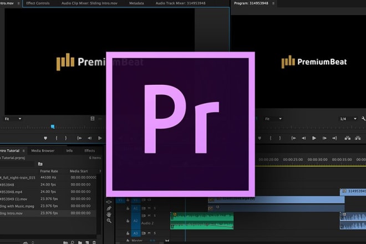This screenshot has height=244, width=366.
Task: Click the Project panel search field
Action: click(x=17, y=164)
